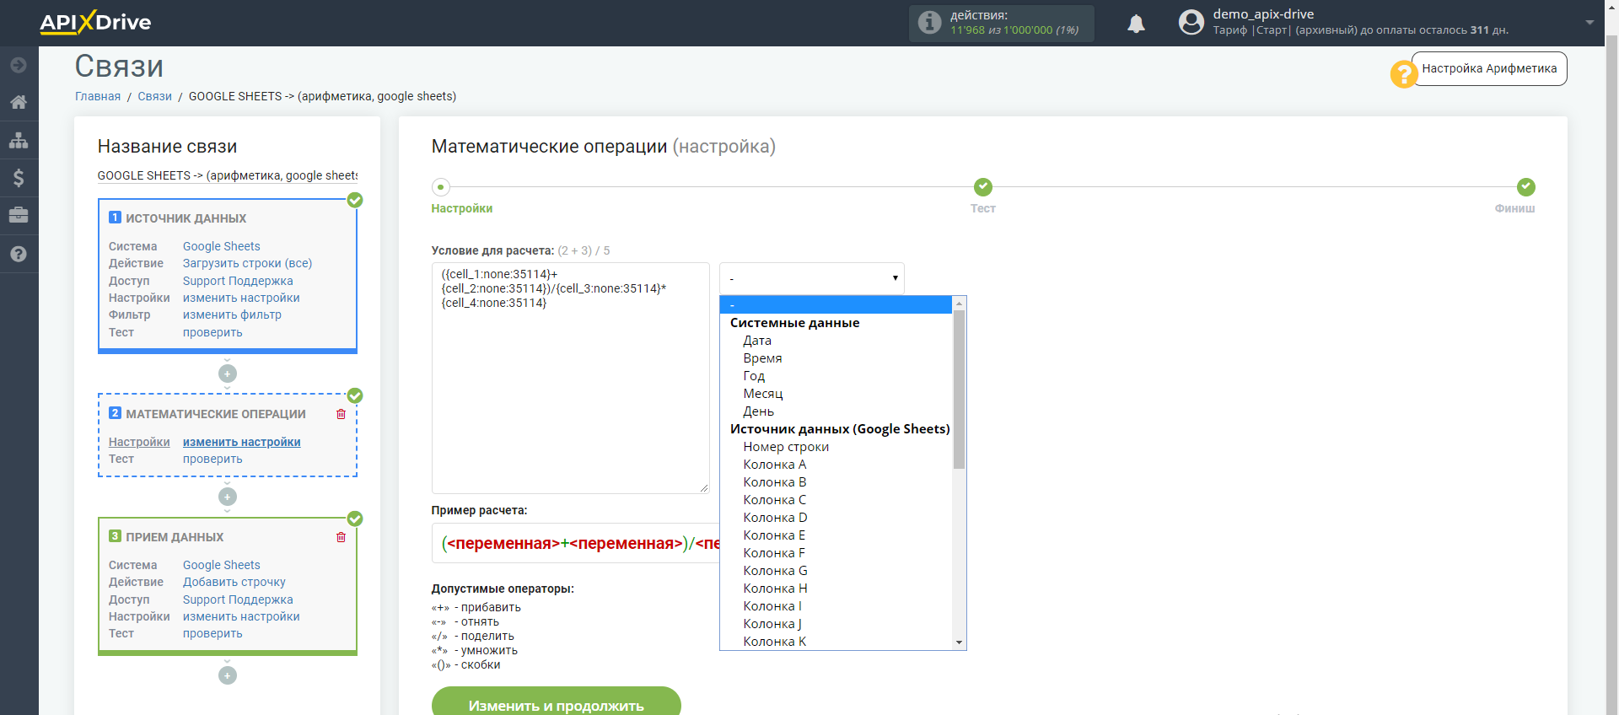Expand the account menu arrow
The width and height of the screenshot is (1619, 715).
pyautogui.click(x=1589, y=23)
